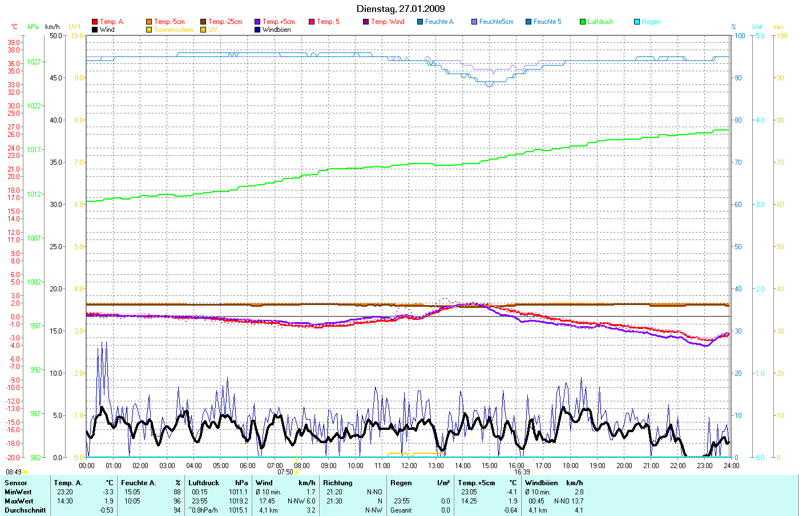This screenshot has height=516, width=799.
Task: Click the green Luftdruck legend square
Action: click(583, 22)
